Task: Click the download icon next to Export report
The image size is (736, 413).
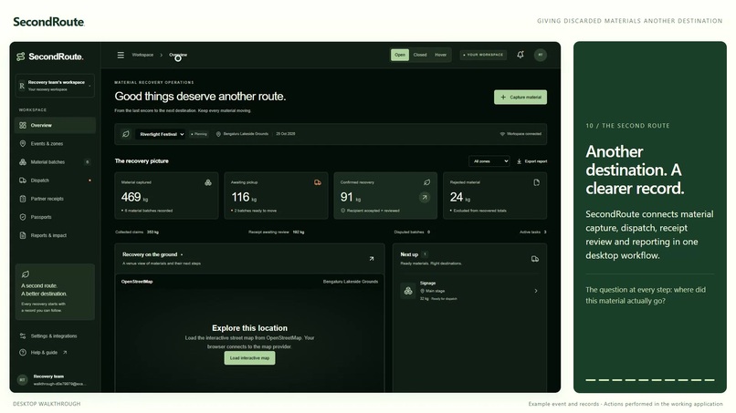Action: pos(520,161)
